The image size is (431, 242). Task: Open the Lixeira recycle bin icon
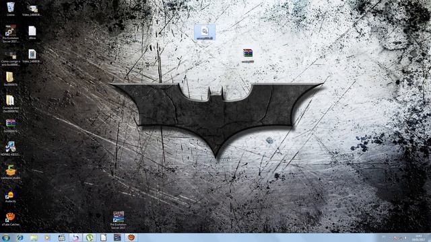click(11, 9)
